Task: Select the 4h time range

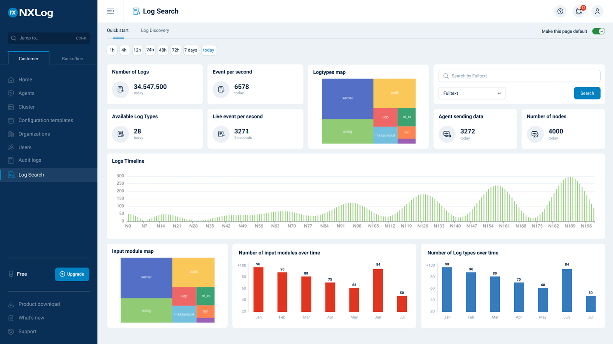Action: point(124,50)
